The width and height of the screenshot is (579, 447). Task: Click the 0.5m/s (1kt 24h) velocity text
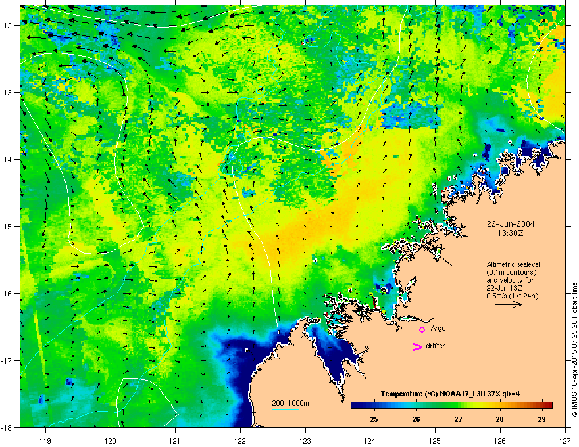pos(512,296)
